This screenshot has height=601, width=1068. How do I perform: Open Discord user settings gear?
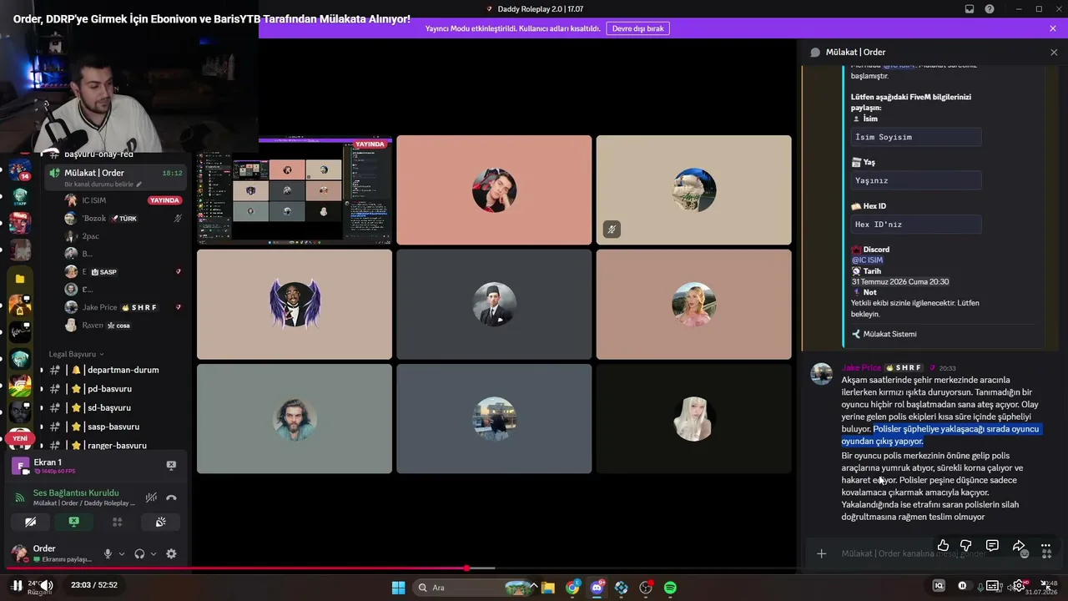pyautogui.click(x=171, y=553)
